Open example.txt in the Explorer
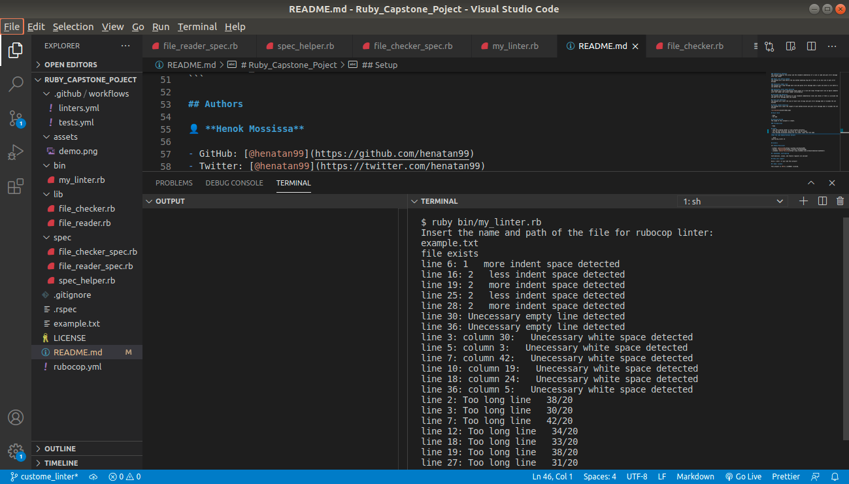849x484 pixels. 76,324
